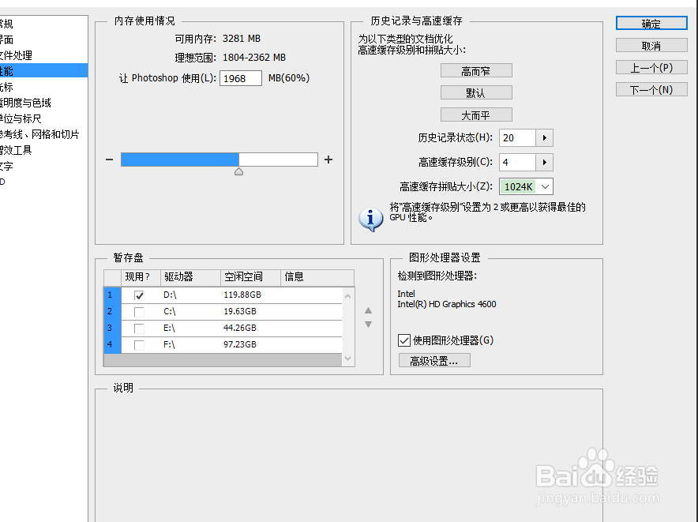Enable scratch disk E:\ checkbox
The width and height of the screenshot is (698, 522).
pyautogui.click(x=139, y=329)
